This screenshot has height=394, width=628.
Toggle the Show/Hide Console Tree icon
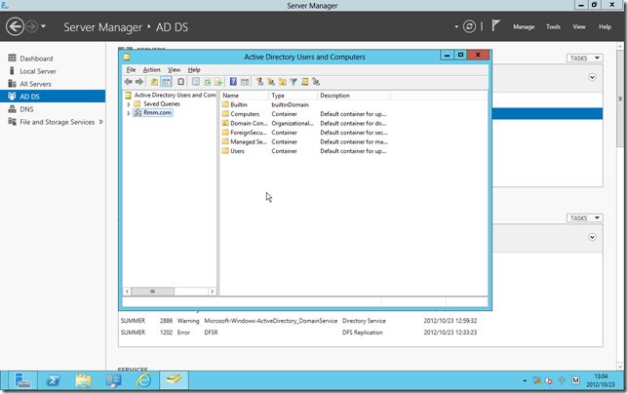tap(166, 82)
